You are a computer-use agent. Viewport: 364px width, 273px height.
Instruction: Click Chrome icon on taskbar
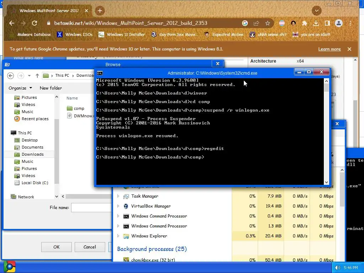(x=9, y=267)
